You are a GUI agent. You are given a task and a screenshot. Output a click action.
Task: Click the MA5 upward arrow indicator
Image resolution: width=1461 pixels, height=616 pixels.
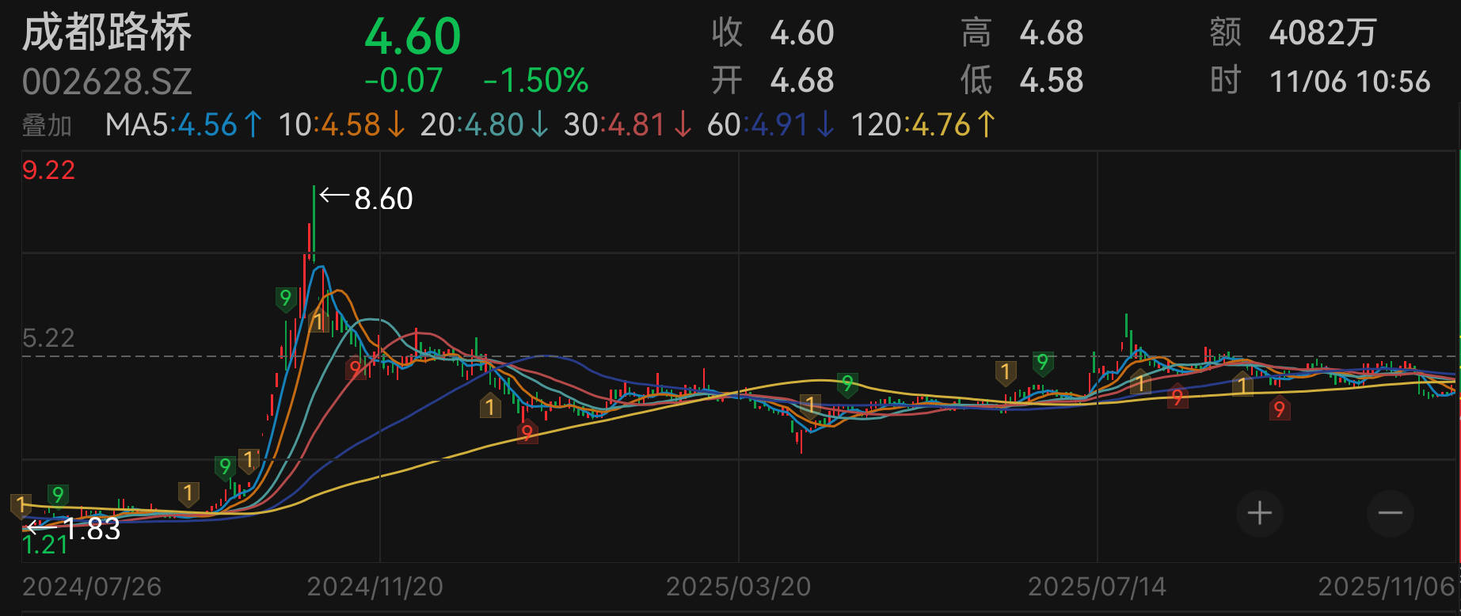click(x=253, y=124)
